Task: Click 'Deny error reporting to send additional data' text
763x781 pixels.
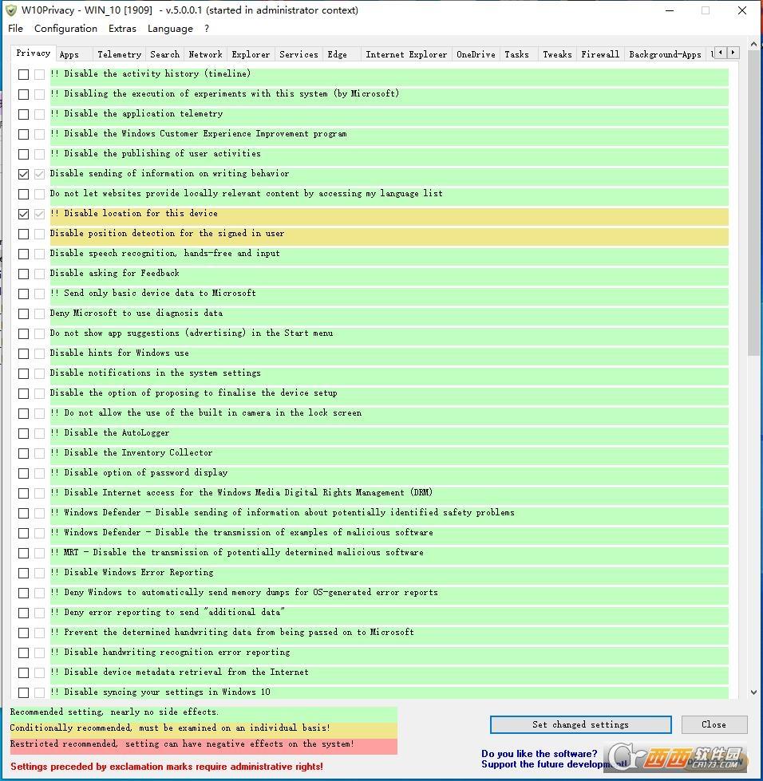Action: pos(168,612)
